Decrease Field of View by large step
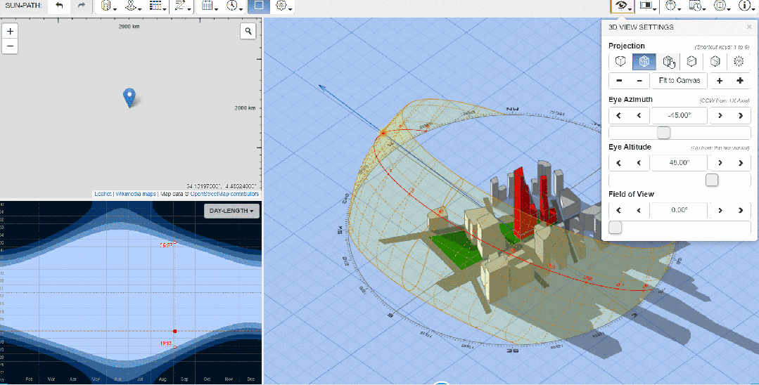The image size is (759, 385). pyautogui.click(x=618, y=210)
